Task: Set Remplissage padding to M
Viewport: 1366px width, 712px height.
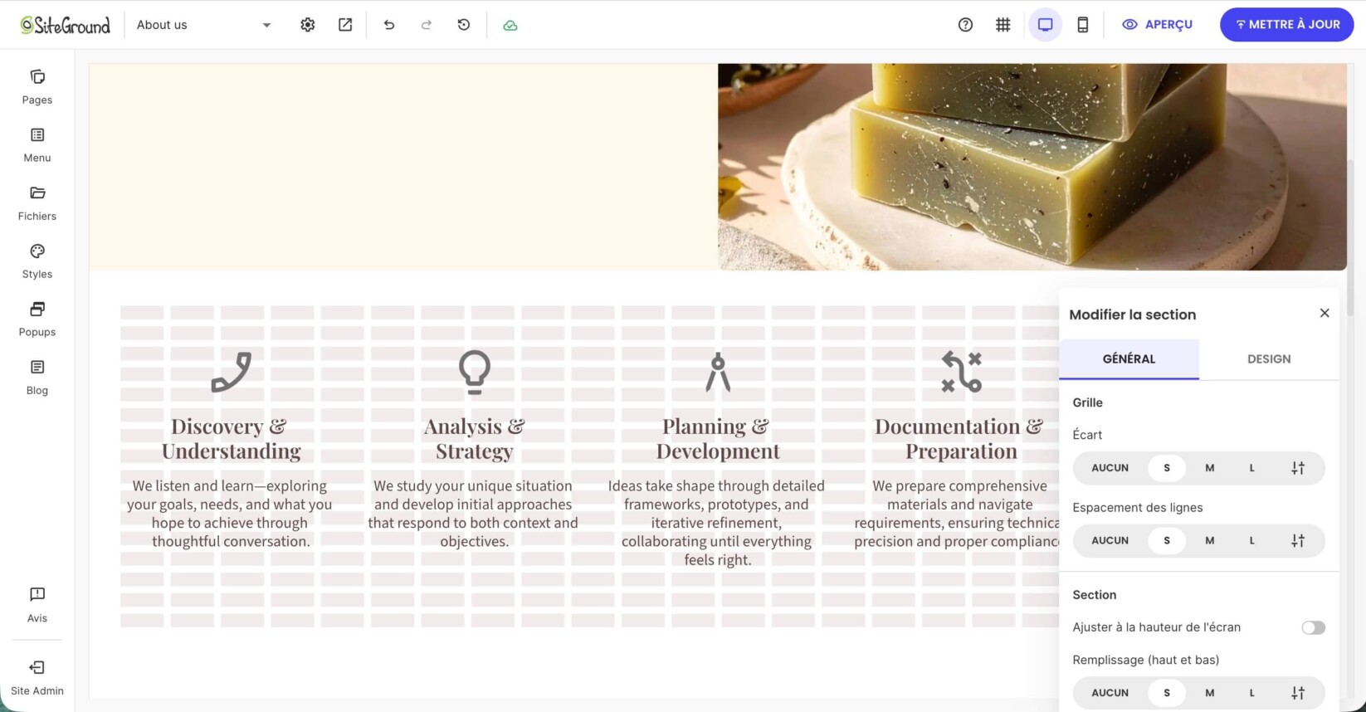Action: pyautogui.click(x=1210, y=693)
